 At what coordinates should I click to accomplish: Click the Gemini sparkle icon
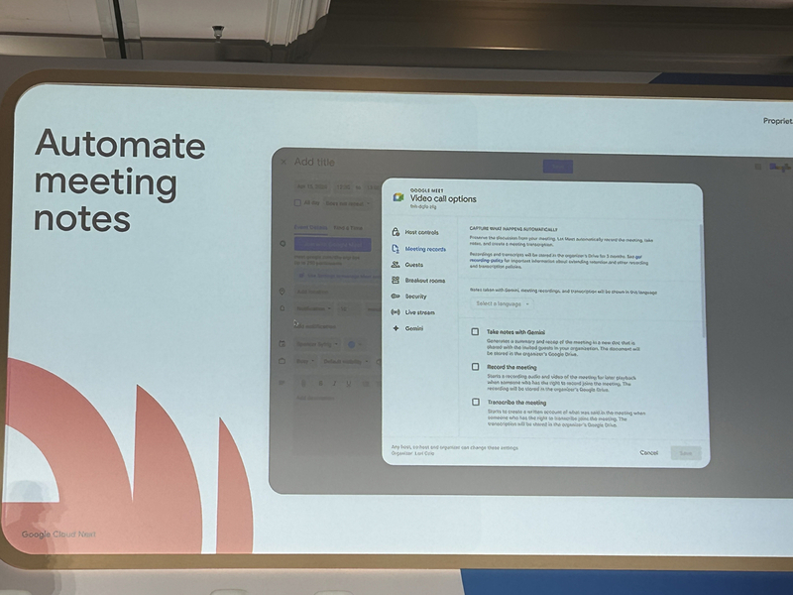point(396,328)
